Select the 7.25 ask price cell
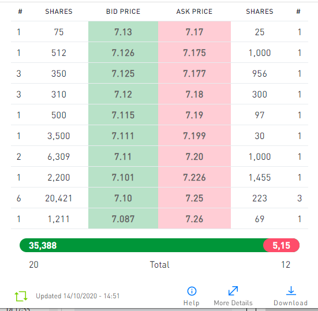The height and width of the screenshot is (311, 318). pos(194,198)
